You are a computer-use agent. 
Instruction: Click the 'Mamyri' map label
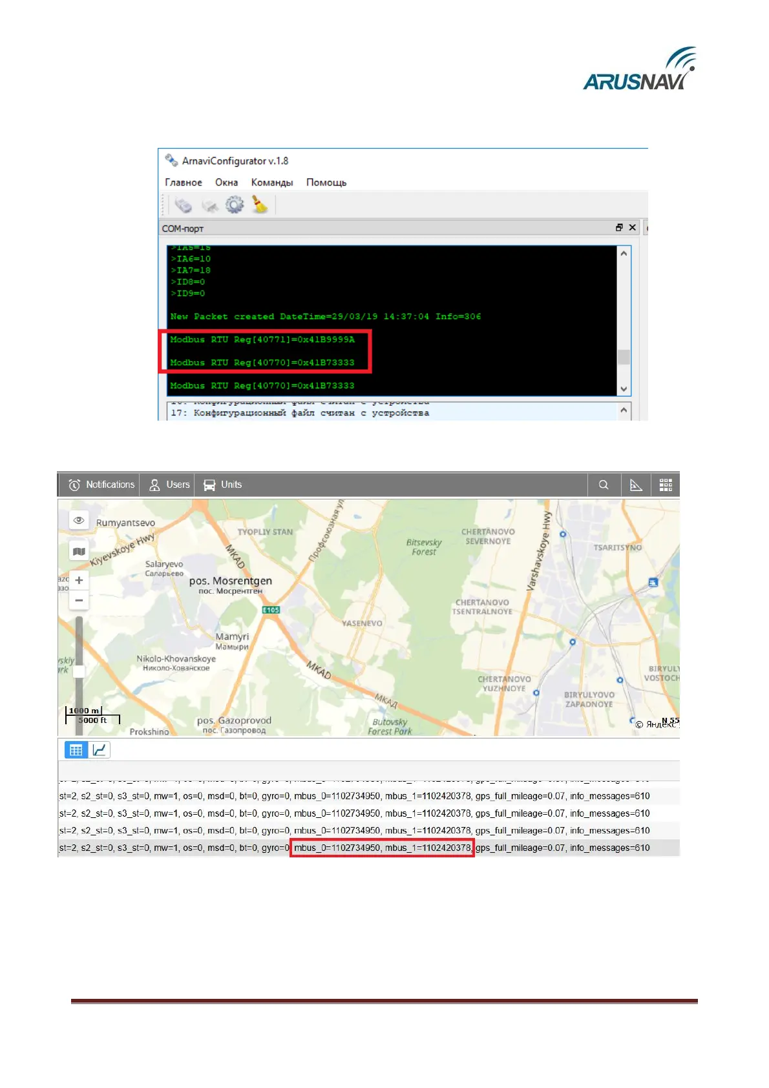(232, 636)
